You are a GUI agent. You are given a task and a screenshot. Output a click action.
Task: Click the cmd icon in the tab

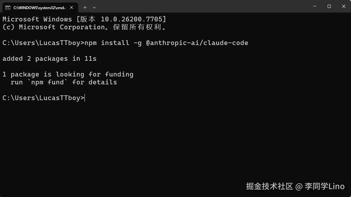8,7
